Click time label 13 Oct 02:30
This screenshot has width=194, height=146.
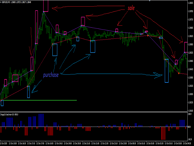pos(159,143)
